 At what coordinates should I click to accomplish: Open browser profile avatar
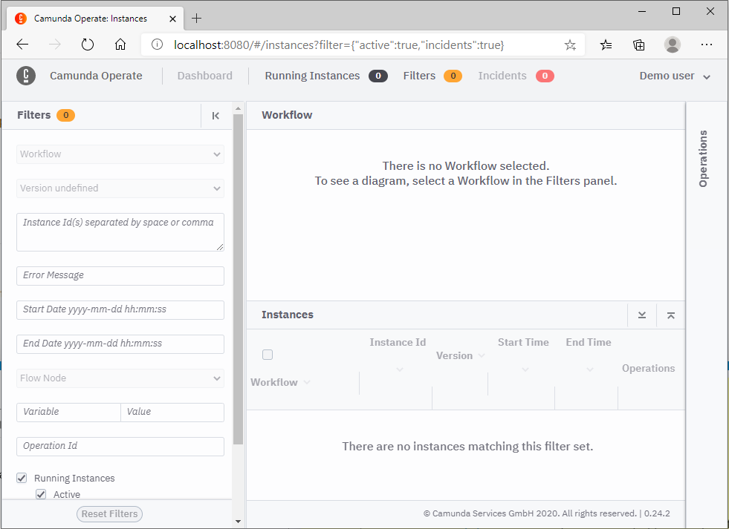pyautogui.click(x=673, y=45)
